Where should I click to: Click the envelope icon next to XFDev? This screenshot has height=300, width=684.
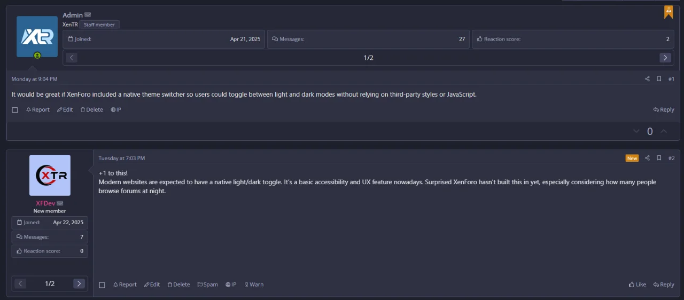60,203
